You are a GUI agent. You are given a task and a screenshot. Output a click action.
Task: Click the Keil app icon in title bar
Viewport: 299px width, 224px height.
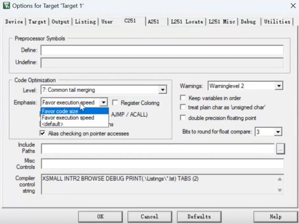tap(6, 6)
